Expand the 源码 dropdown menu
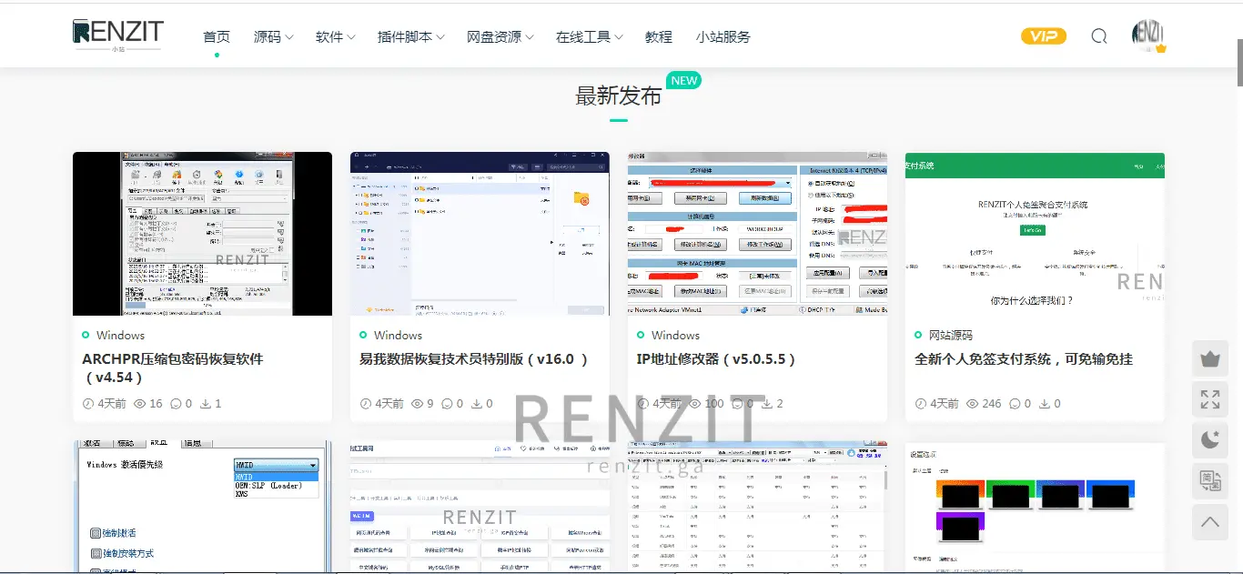1243x574 pixels. point(273,37)
